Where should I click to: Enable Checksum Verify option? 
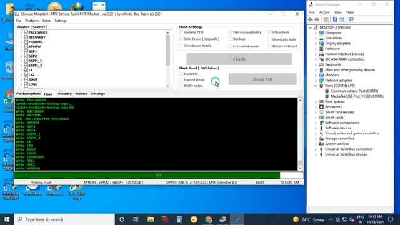pyautogui.click(x=181, y=46)
